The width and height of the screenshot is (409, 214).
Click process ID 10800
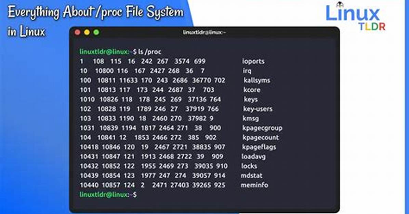[104, 71]
